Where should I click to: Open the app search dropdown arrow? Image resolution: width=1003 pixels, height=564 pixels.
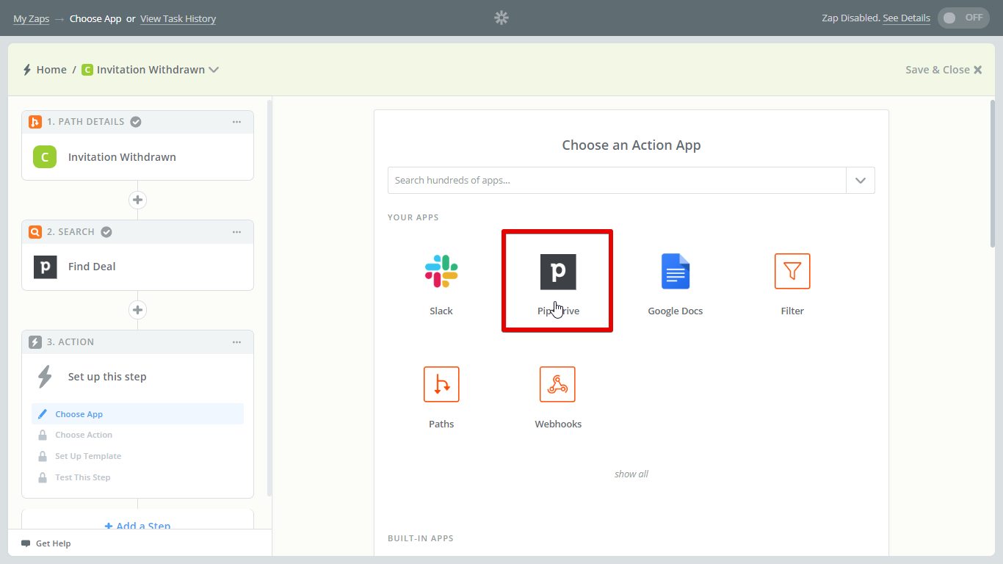coord(861,180)
